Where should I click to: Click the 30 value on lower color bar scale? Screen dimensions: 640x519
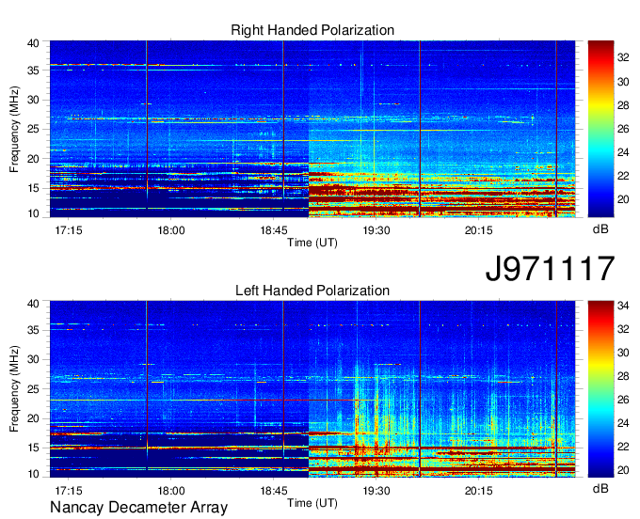point(623,353)
